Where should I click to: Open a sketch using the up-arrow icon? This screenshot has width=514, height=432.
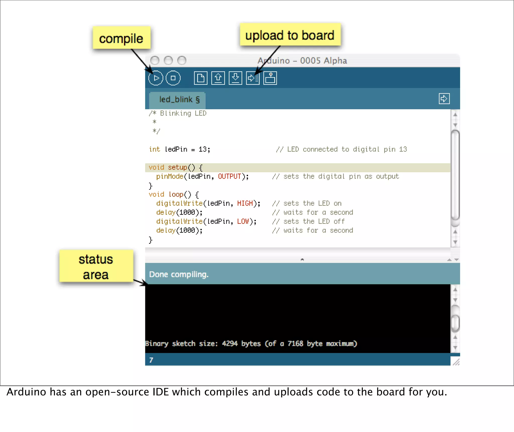[x=218, y=78]
